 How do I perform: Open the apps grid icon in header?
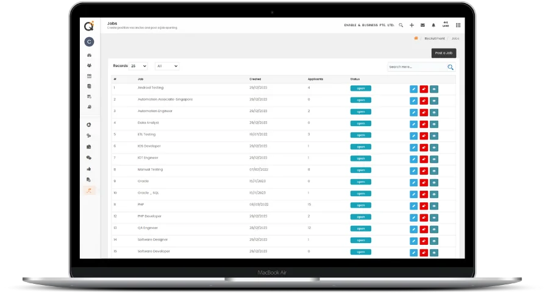pyautogui.click(x=458, y=25)
